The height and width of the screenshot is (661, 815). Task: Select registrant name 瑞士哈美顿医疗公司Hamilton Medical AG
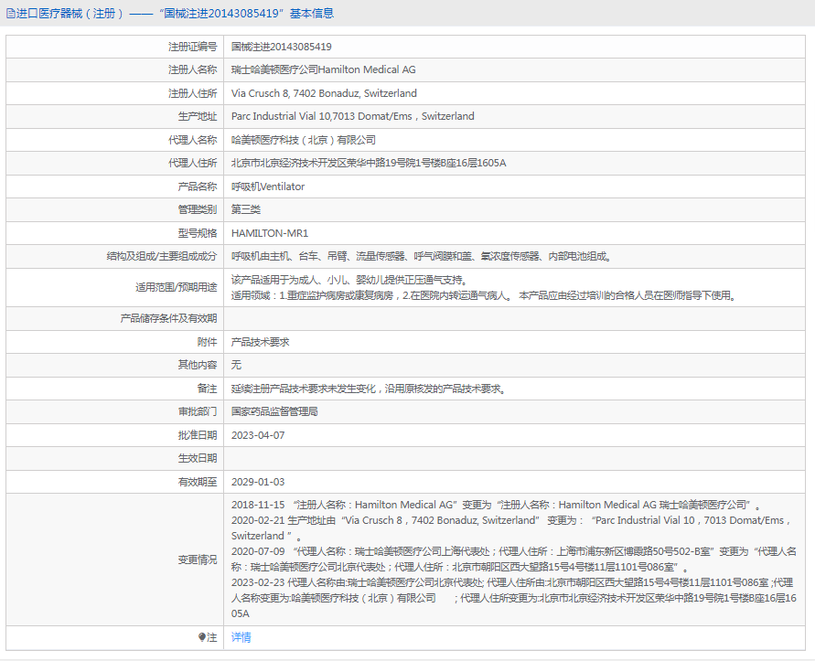point(323,69)
